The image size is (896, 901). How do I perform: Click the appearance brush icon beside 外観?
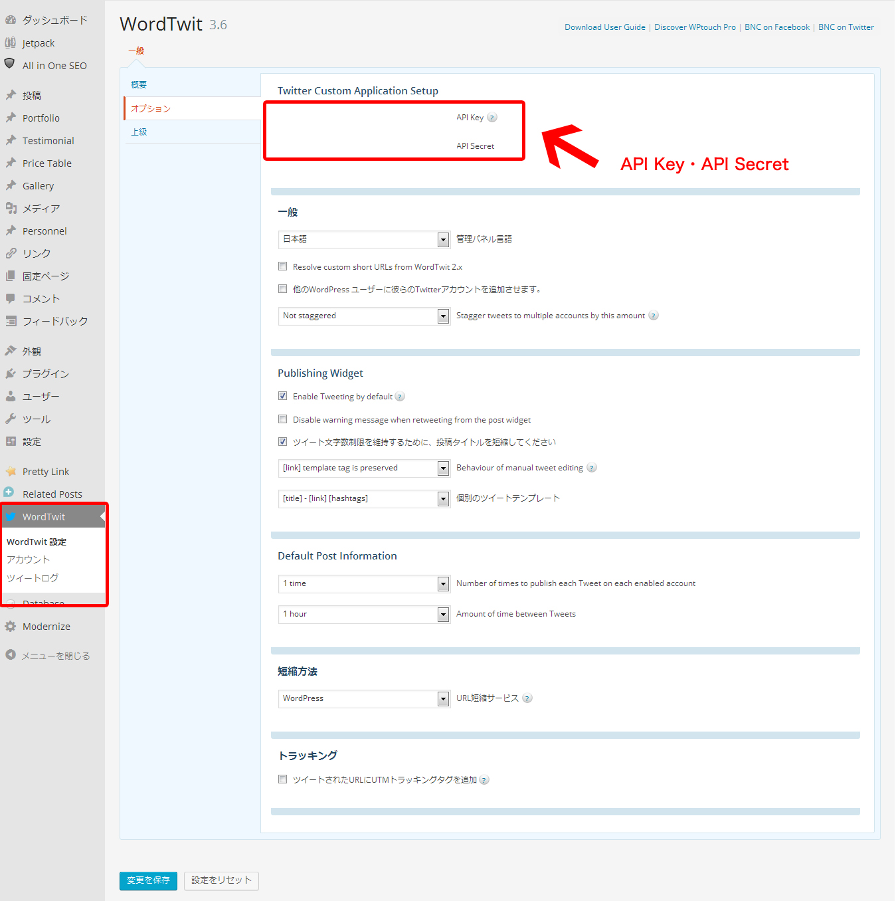(x=11, y=351)
